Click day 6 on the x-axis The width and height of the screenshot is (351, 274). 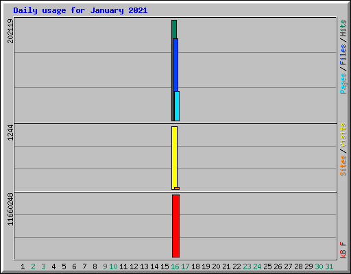[x=74, y=266]
